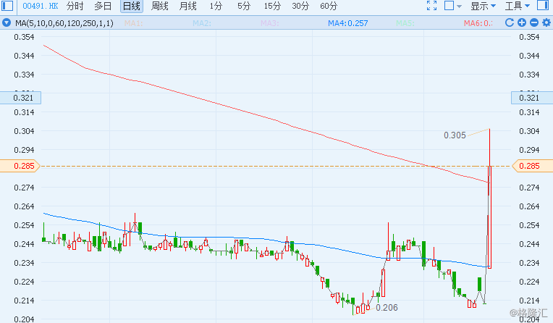Click the MA parameters label
The height and width of the screenshot is (323, 553).
click(x=65, y=23)
